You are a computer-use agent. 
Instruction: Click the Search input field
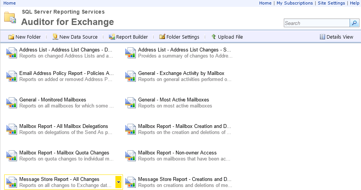317,23
